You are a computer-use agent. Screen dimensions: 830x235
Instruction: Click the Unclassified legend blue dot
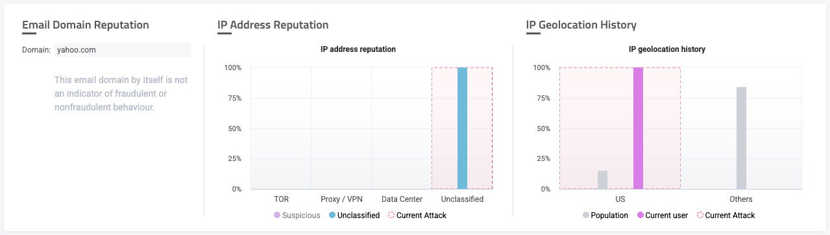[x=332, y=215]
